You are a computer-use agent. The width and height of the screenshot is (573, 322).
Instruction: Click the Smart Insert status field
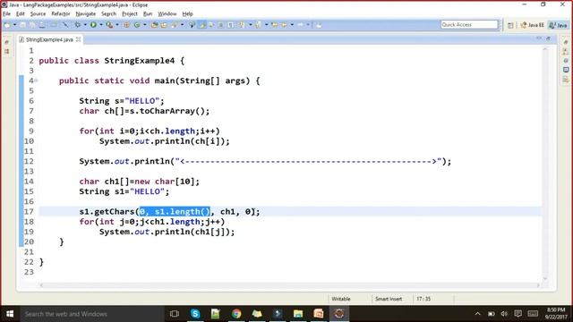[x=388, y=299]
